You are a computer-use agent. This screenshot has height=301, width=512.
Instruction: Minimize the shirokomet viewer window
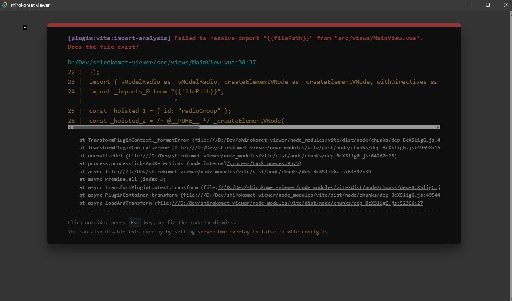[470, 5]
